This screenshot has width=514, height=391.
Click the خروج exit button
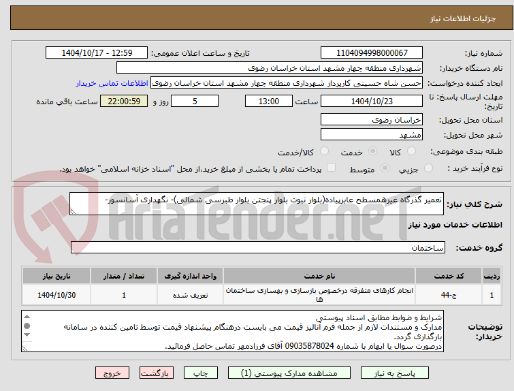(112, 373)
